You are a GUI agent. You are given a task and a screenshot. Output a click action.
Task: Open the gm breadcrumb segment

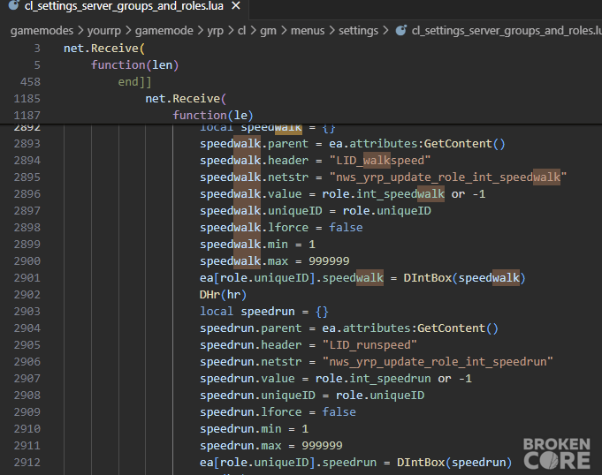tap(268, 31)
